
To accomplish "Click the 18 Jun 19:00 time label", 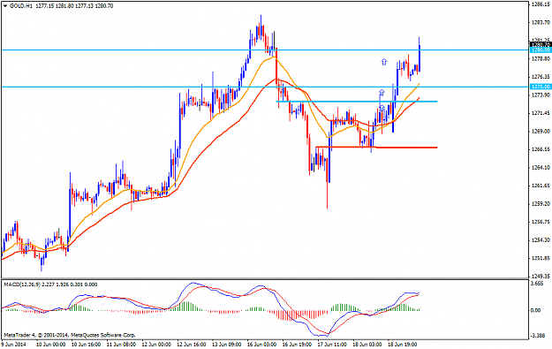I will tap(403, 344).
